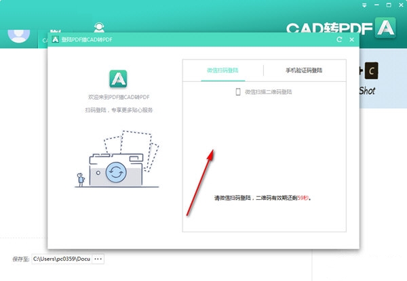The width and height of the screenshot is (407, 281).
Task: Click the 微信扫描二维码登陆 text
Action: tap(268, 91)
